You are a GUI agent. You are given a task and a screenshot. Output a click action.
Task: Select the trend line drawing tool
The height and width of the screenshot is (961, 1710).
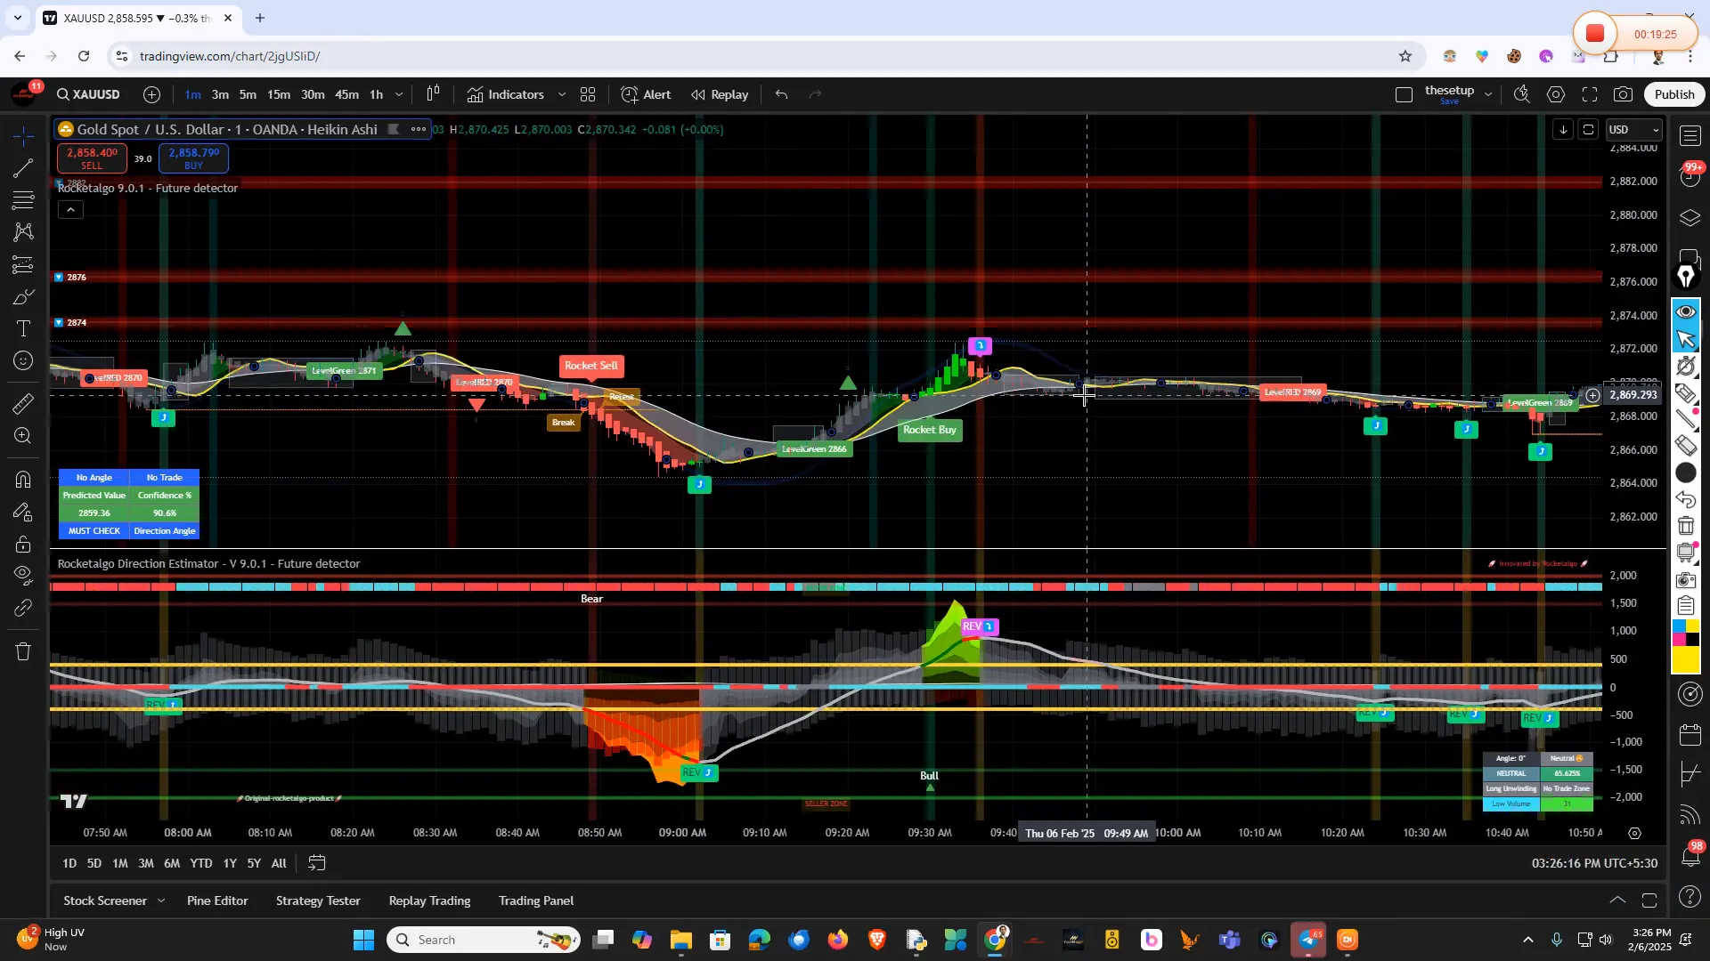[x=23, y=168]
